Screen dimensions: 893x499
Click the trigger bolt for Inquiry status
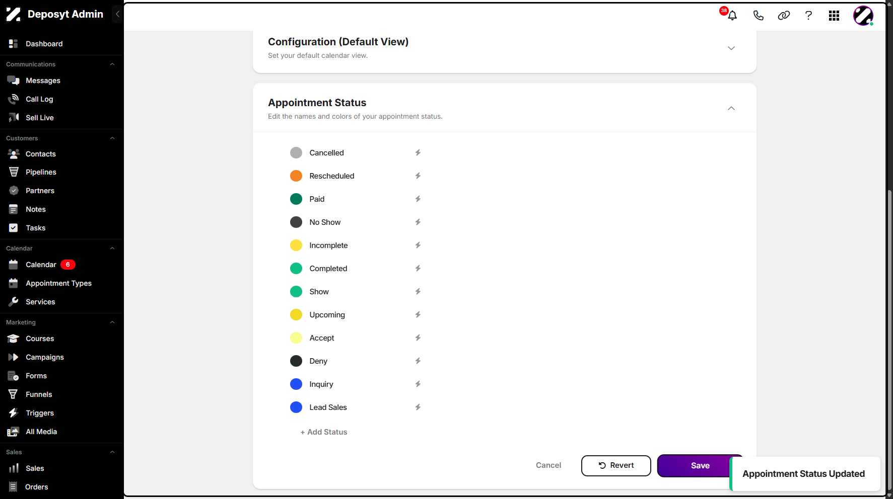[418, 384]
